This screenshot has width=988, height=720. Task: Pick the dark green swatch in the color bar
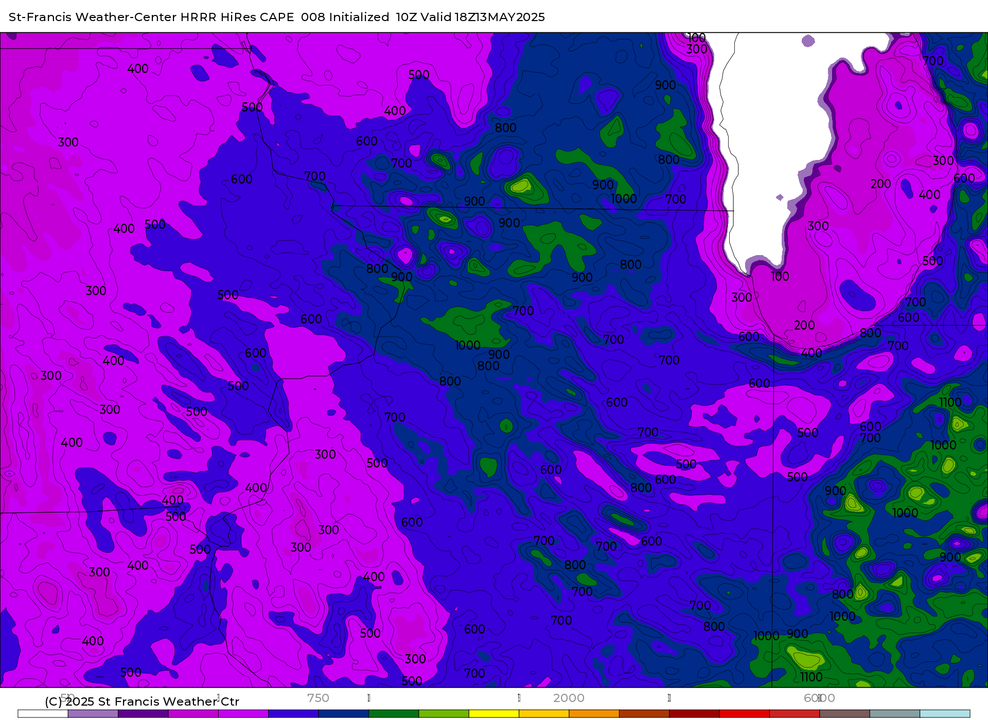(394, 714)
